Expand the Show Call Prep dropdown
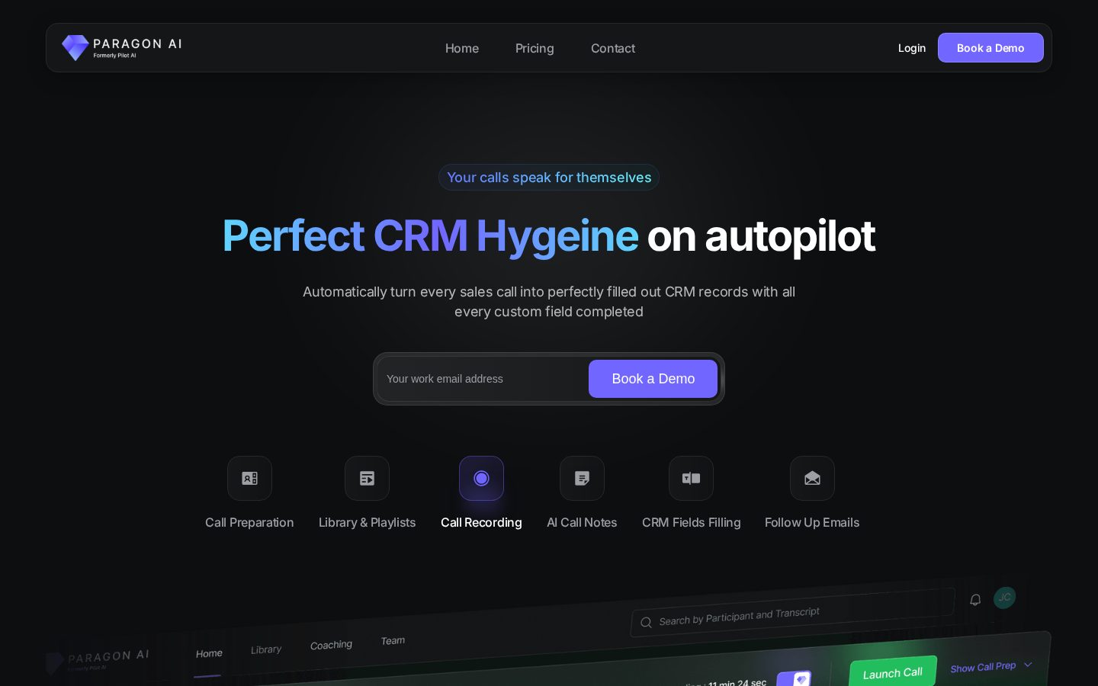1098x686 pixels. (x=991, y=666)
